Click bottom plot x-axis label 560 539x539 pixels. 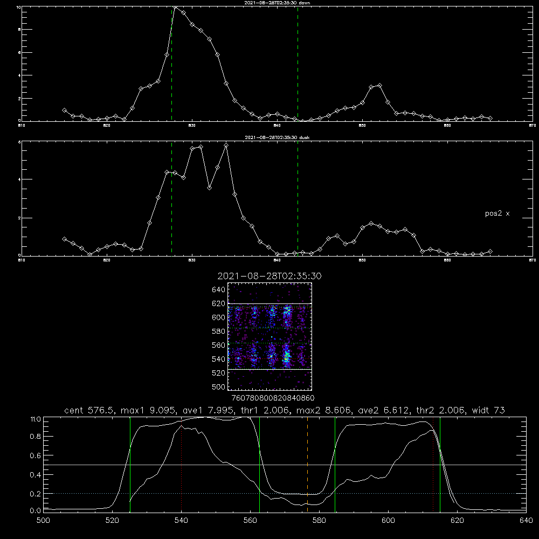pyautogui.click(x=250, y=521)
